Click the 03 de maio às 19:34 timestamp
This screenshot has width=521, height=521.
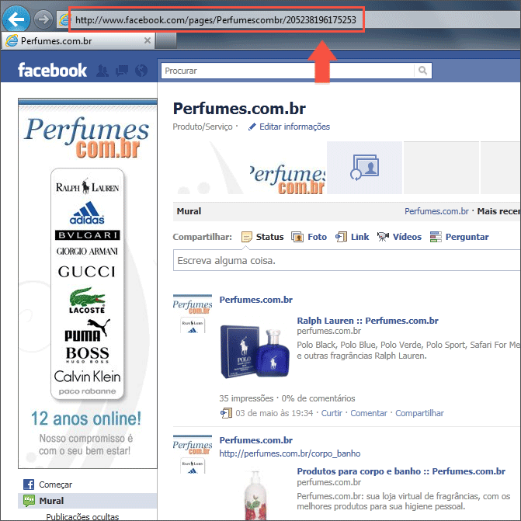point(274,413)
